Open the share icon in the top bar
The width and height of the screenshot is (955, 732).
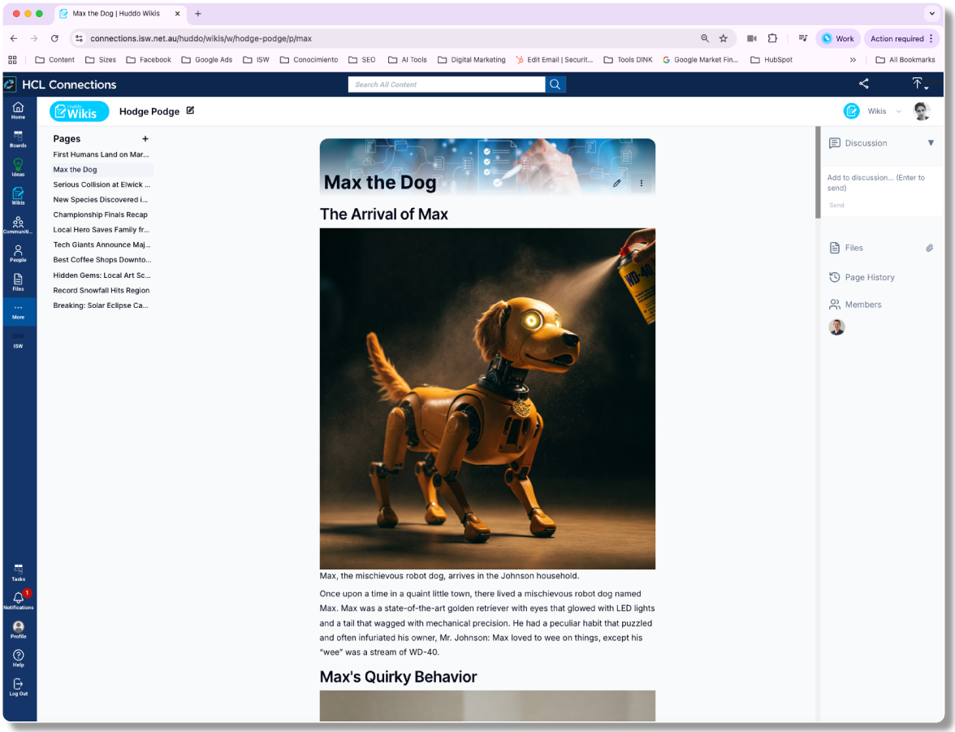(863, 84)
